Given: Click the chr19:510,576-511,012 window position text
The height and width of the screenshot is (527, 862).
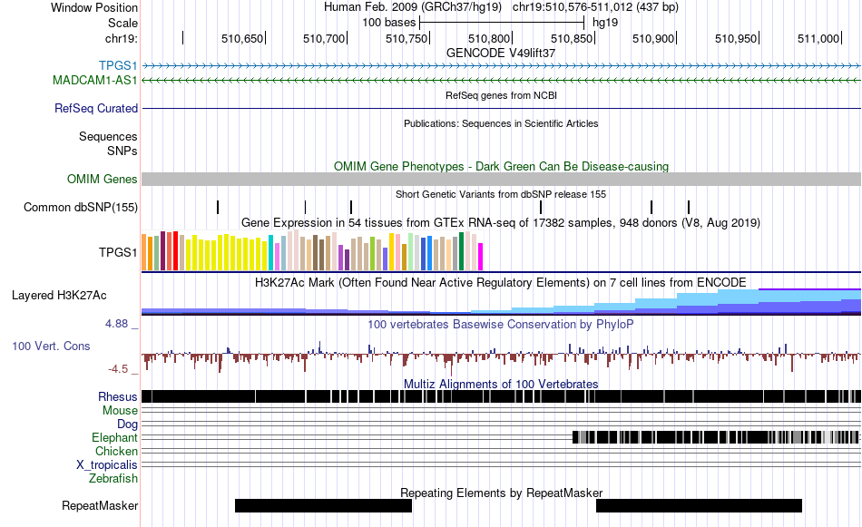Looking at the screenshot, I should point(595,7).
